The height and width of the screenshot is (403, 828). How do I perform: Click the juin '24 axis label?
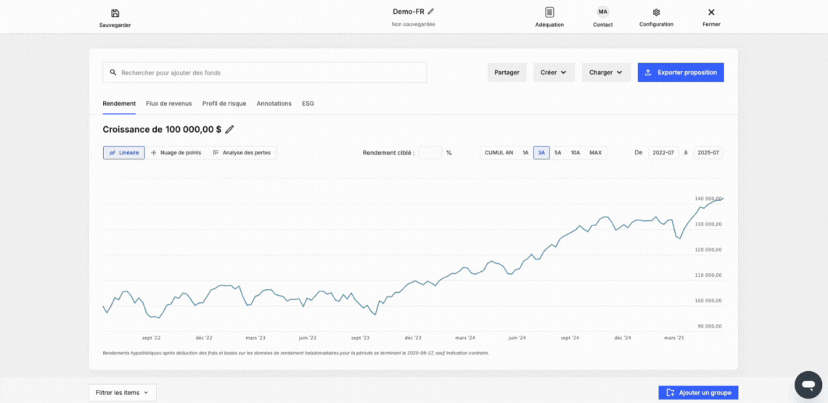click(517, 338)
